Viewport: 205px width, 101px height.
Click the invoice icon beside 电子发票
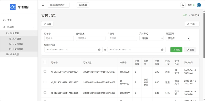[x=7, y=54]
